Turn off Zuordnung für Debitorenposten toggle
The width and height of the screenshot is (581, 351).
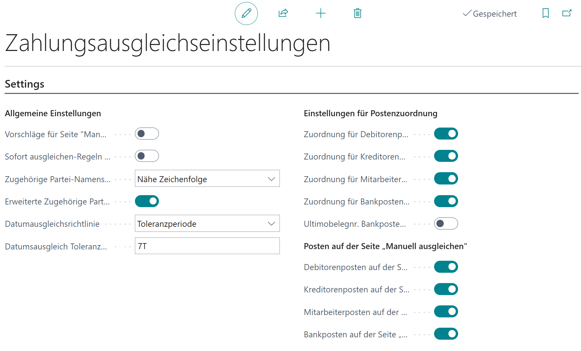(446, 134)
